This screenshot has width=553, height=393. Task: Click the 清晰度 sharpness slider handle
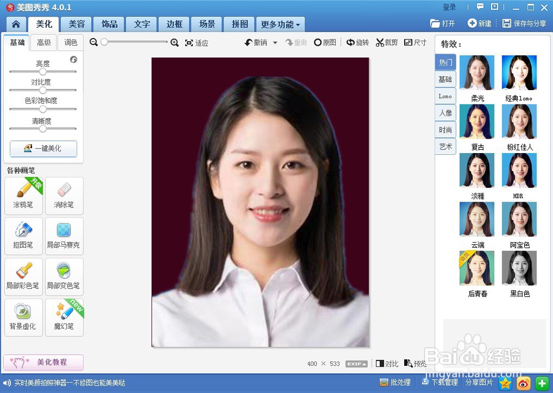[x=43, y=129]
